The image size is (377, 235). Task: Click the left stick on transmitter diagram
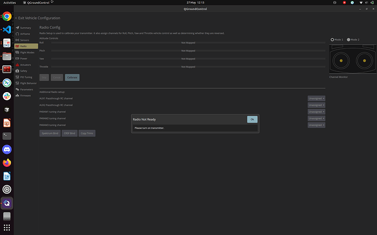click(341, 61)
